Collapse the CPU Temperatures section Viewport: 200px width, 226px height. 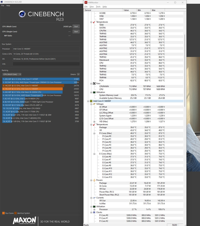click(x=91, y=125)
